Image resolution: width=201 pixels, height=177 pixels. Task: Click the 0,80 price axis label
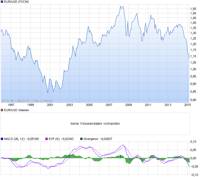[193, 100]
